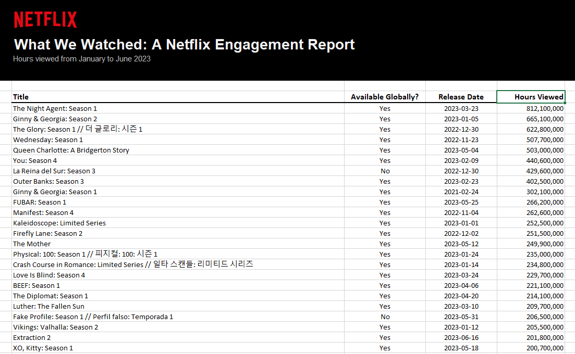Select 'Manifest: Season 4' cell
This screenshot has height=354, width=575.
pyautogui.click(x=178, y=213)
